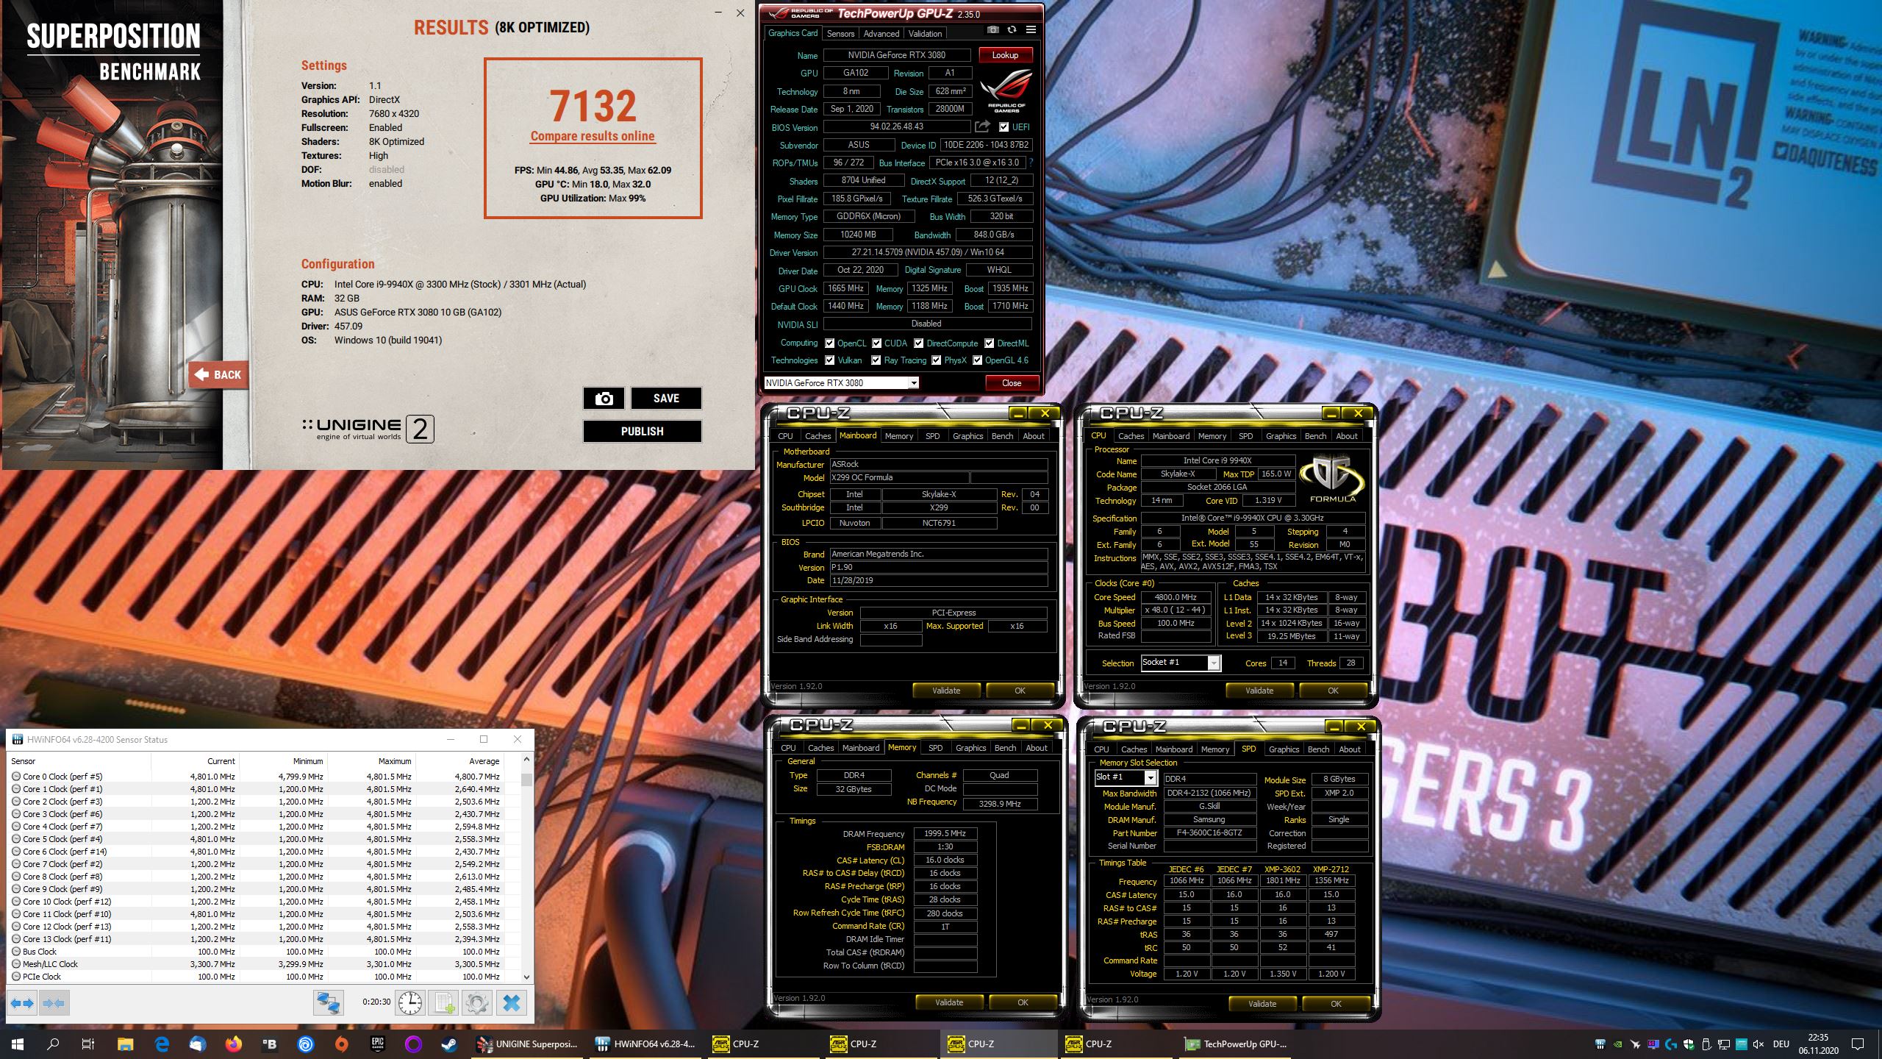Open Epic Games Launcher from taskbar
The width and height of the screenshot is (1882, 1059).
coord(378,1044)
